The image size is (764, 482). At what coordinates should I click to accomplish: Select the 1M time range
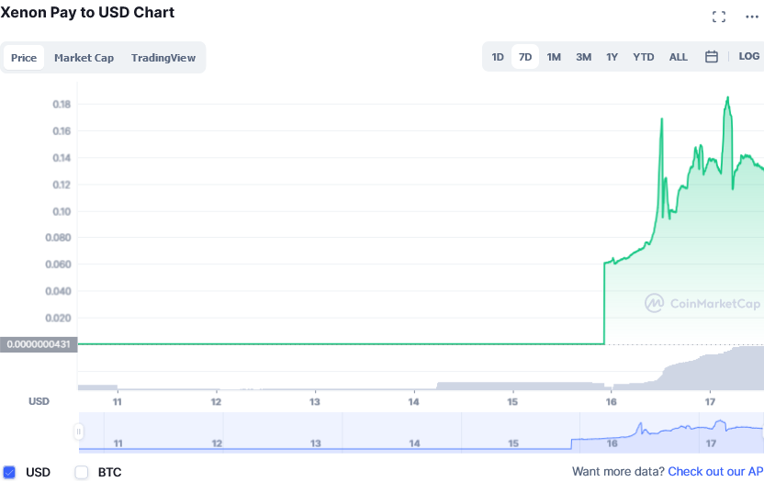[x=554, y=57]
